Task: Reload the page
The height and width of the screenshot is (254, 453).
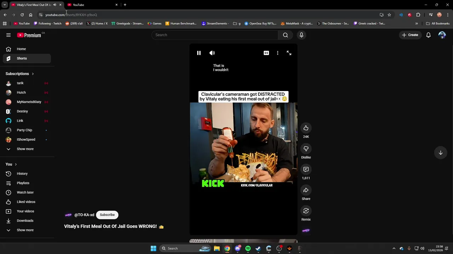Action: tap(22, 15)
